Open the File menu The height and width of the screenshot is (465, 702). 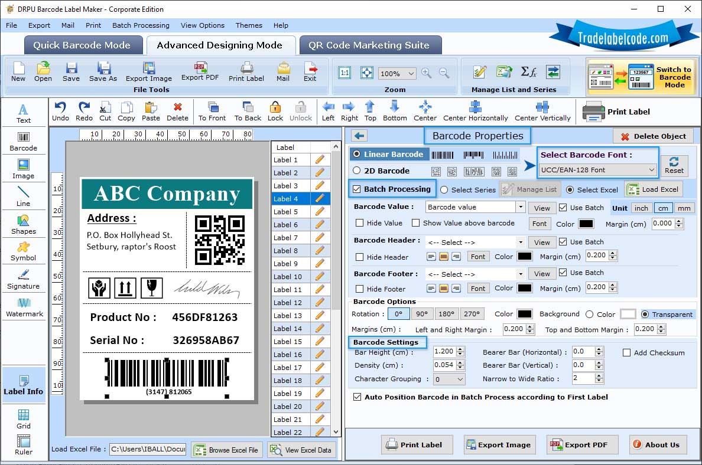[x=12, y=25]
